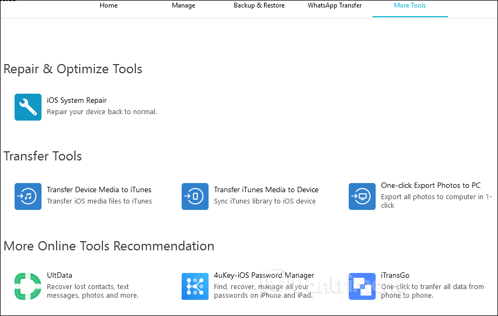
Task: Click the iTransGo tool name
Action: click(x=395, y=275)
